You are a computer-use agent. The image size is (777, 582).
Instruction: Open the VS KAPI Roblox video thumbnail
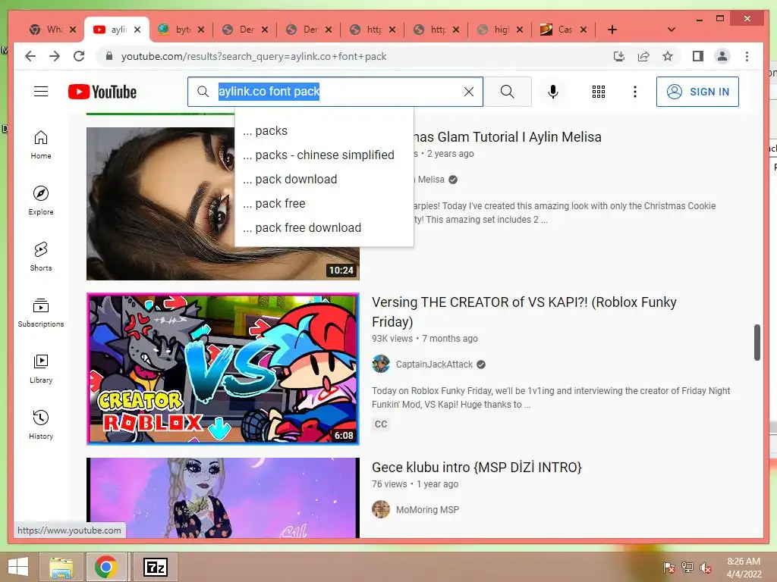pos(223,369)
